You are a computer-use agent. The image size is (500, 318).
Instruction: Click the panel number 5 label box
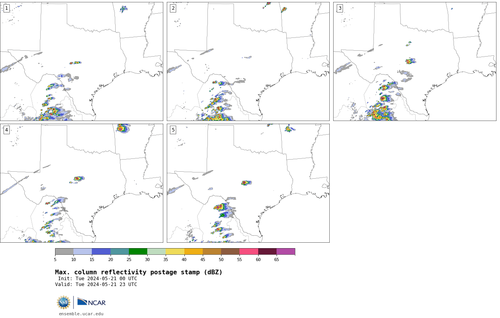coord(173,130)
